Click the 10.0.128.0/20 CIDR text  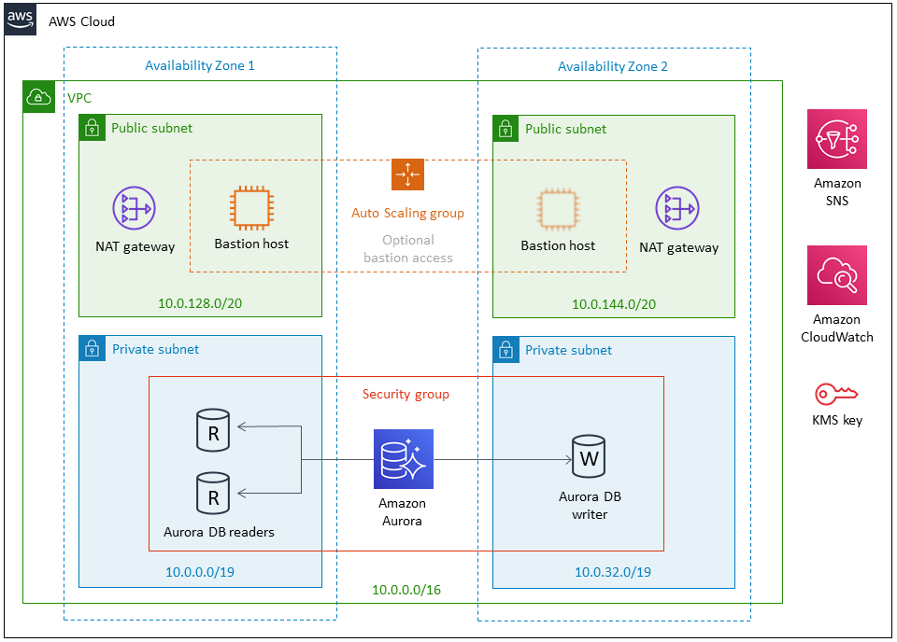coord(200,303)
